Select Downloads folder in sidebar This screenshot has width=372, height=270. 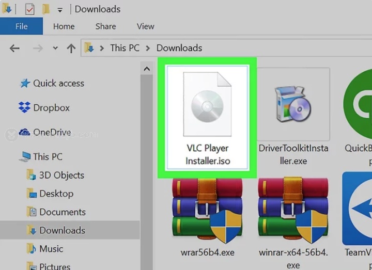tap(70, 230)
